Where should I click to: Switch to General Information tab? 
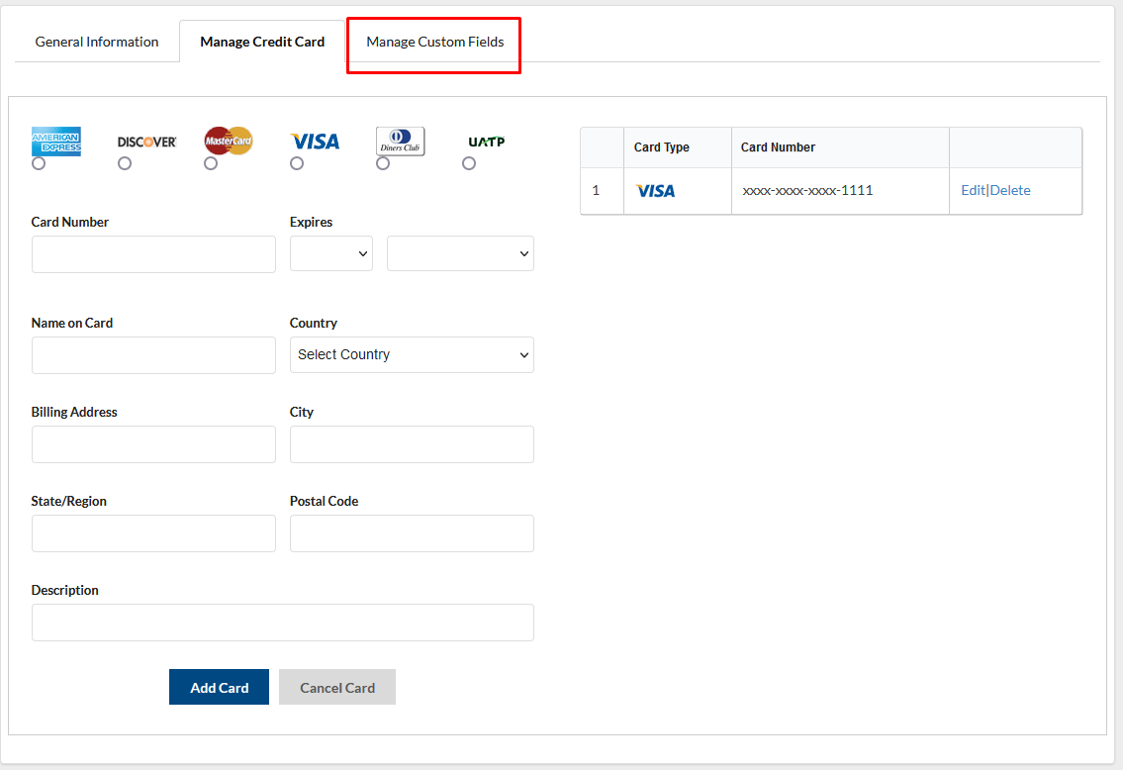point(97,42)
